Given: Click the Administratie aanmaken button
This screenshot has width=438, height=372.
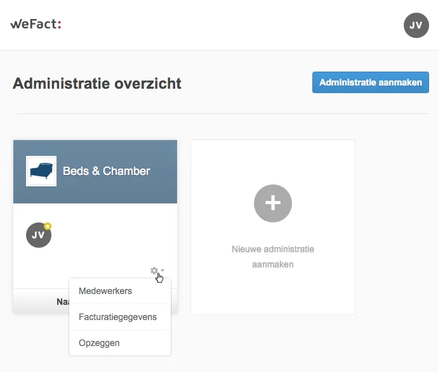Looking at the screenshot, I should 370,82.
